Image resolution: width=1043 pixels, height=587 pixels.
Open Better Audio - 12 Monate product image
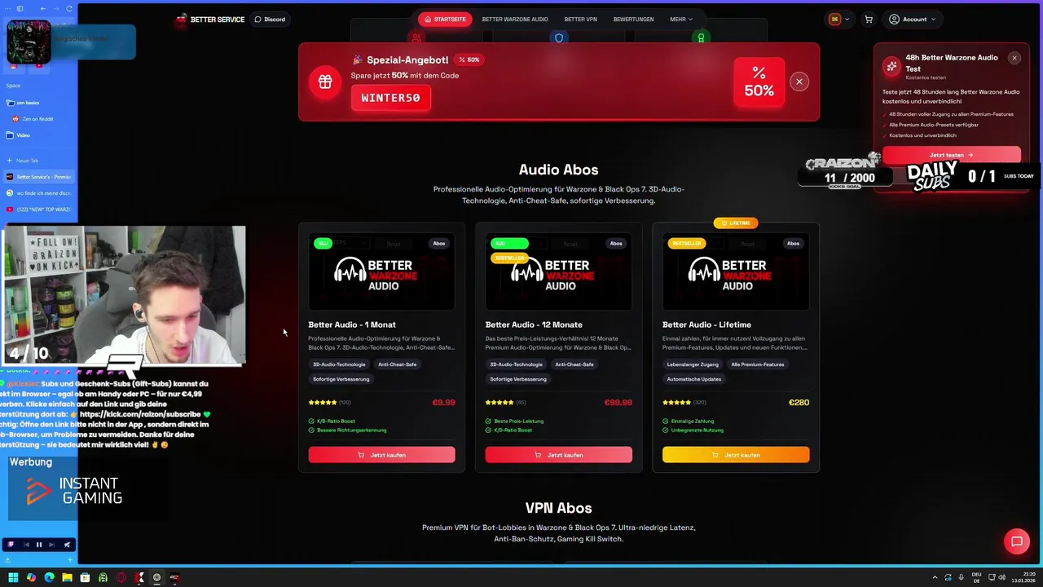coord(558,273)
